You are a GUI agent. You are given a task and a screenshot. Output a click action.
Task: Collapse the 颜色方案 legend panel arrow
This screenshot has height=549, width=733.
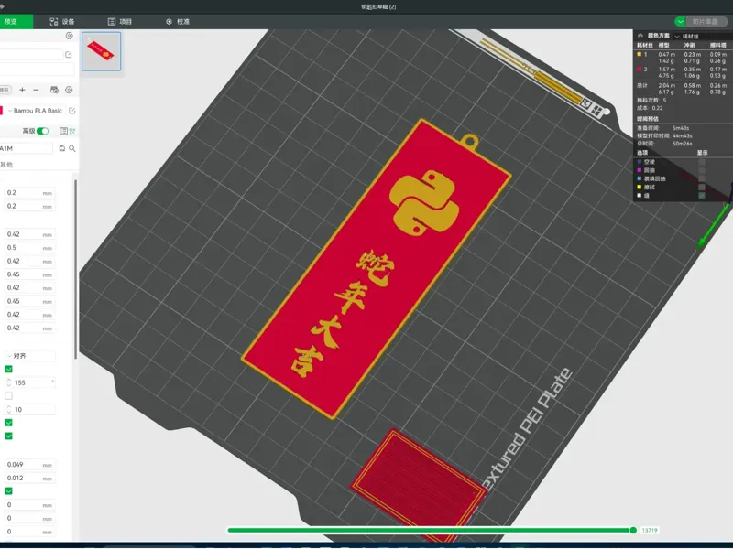tap(640, 36)
